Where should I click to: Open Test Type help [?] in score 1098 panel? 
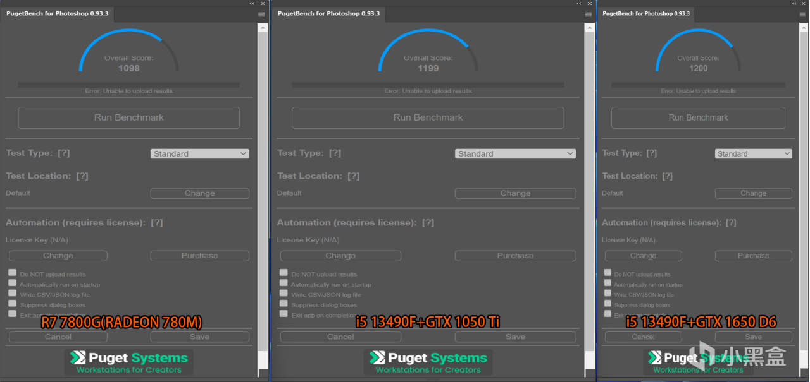point(64,153)
